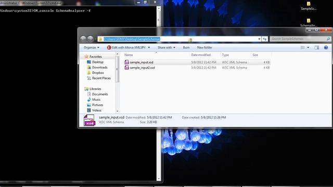Click Edit with Altova XMLSPY

pyautogui.click(x=129, y=47)
